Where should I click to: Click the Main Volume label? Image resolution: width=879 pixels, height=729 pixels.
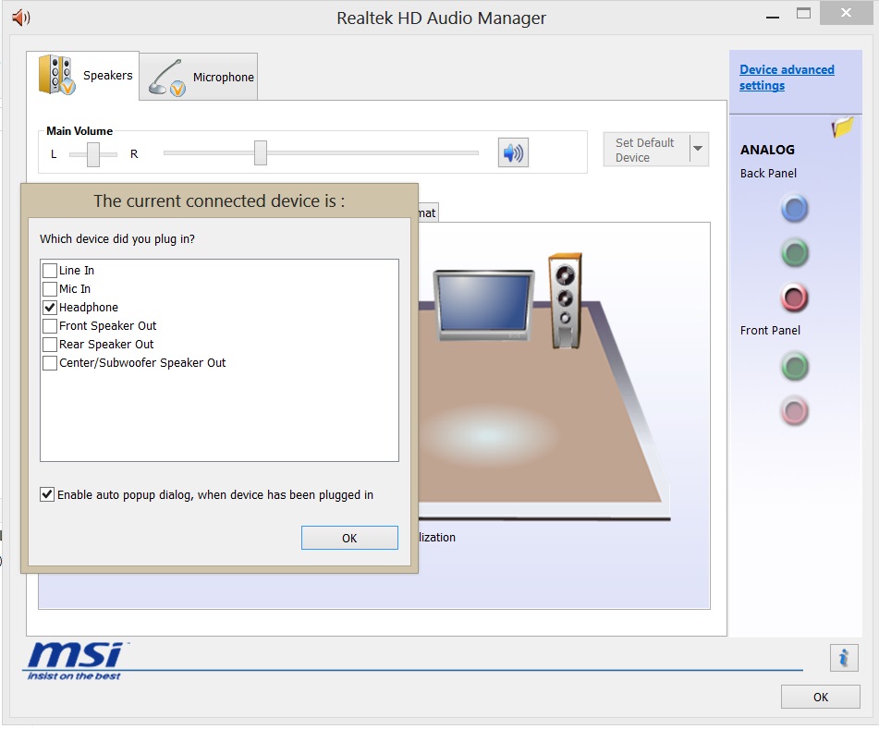coord(79,131)
